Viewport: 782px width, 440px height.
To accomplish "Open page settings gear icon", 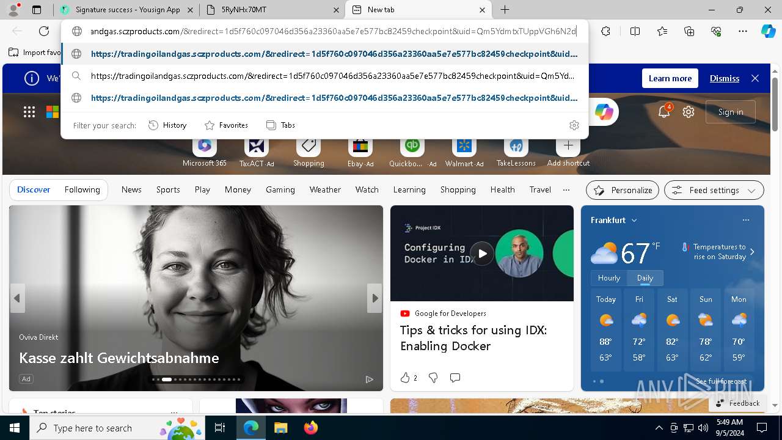I will [689, 112].
